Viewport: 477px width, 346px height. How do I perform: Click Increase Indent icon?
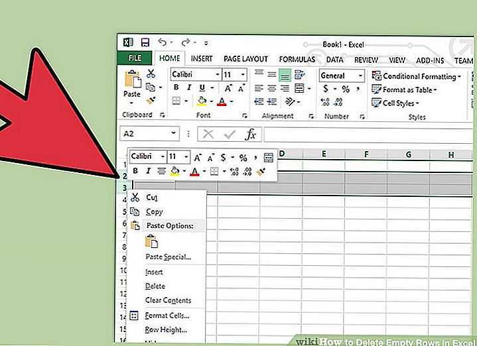click(x=272, y=101)
